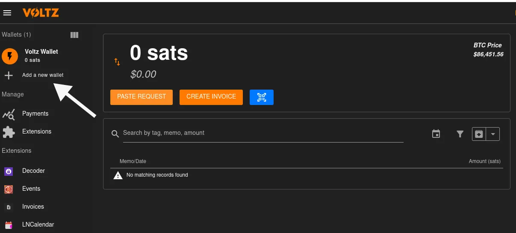Toggle the wallet list column view icon
The height and width of the screenshot is (233, 516).
pyautogui.click(x=74, y=35)
